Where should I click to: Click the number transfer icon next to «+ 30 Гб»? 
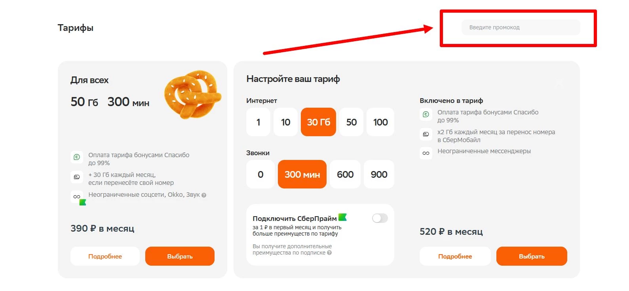point(77,177)
